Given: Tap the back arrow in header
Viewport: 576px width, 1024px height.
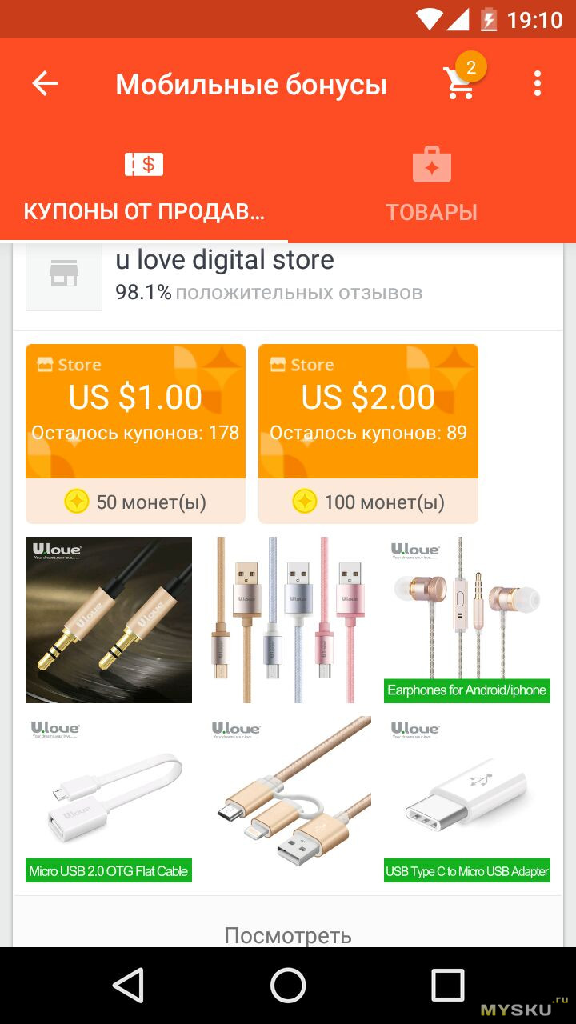Looking at the screenshot, I should (45, 83).
